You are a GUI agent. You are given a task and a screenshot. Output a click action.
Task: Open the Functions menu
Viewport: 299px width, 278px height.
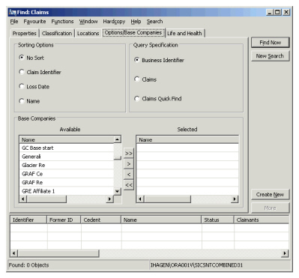(x=62, y=22)
